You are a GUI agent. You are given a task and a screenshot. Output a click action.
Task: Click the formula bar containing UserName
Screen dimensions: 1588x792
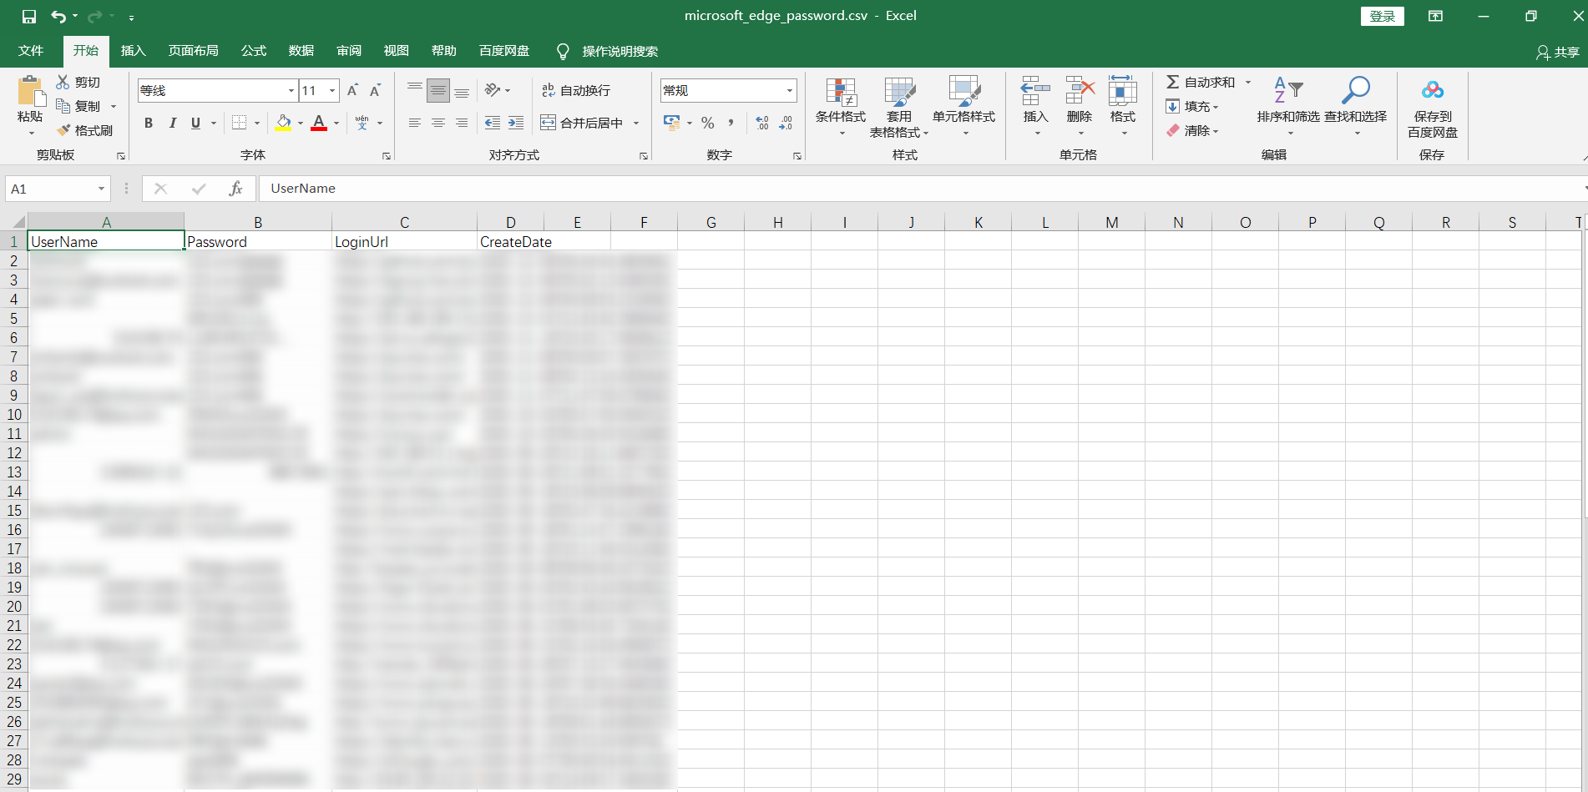(x=923, y=189)
